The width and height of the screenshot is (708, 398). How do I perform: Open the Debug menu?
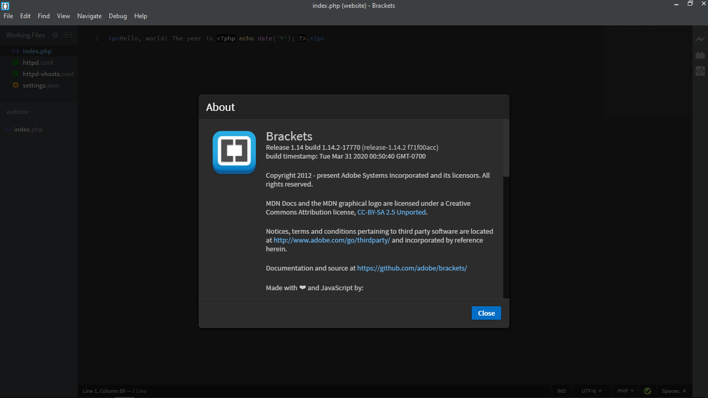(118, 16)
